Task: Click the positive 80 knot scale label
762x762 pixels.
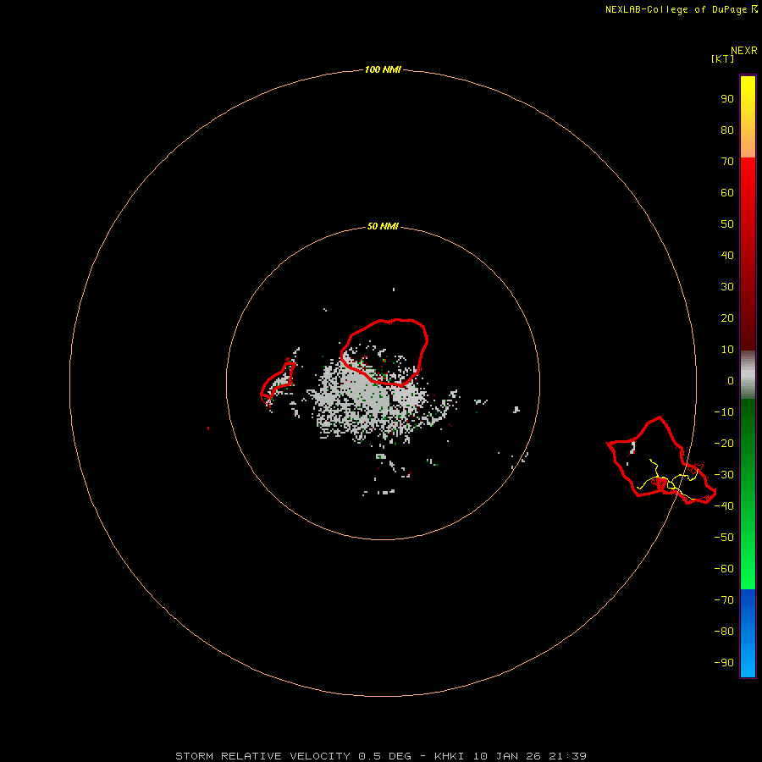Action: tap(727, 130)
